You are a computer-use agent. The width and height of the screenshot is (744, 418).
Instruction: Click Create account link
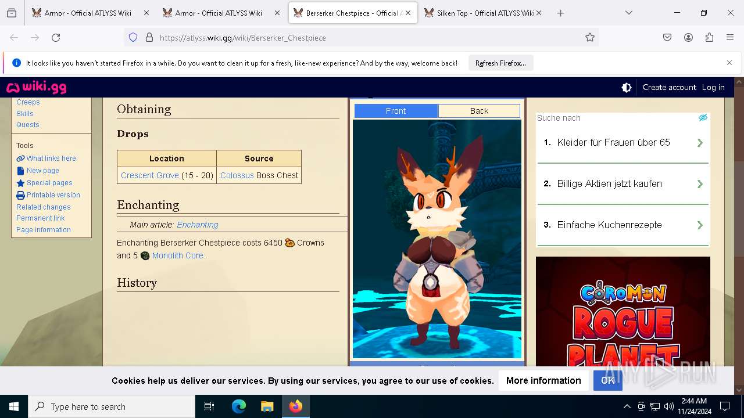tap(669, 87)
